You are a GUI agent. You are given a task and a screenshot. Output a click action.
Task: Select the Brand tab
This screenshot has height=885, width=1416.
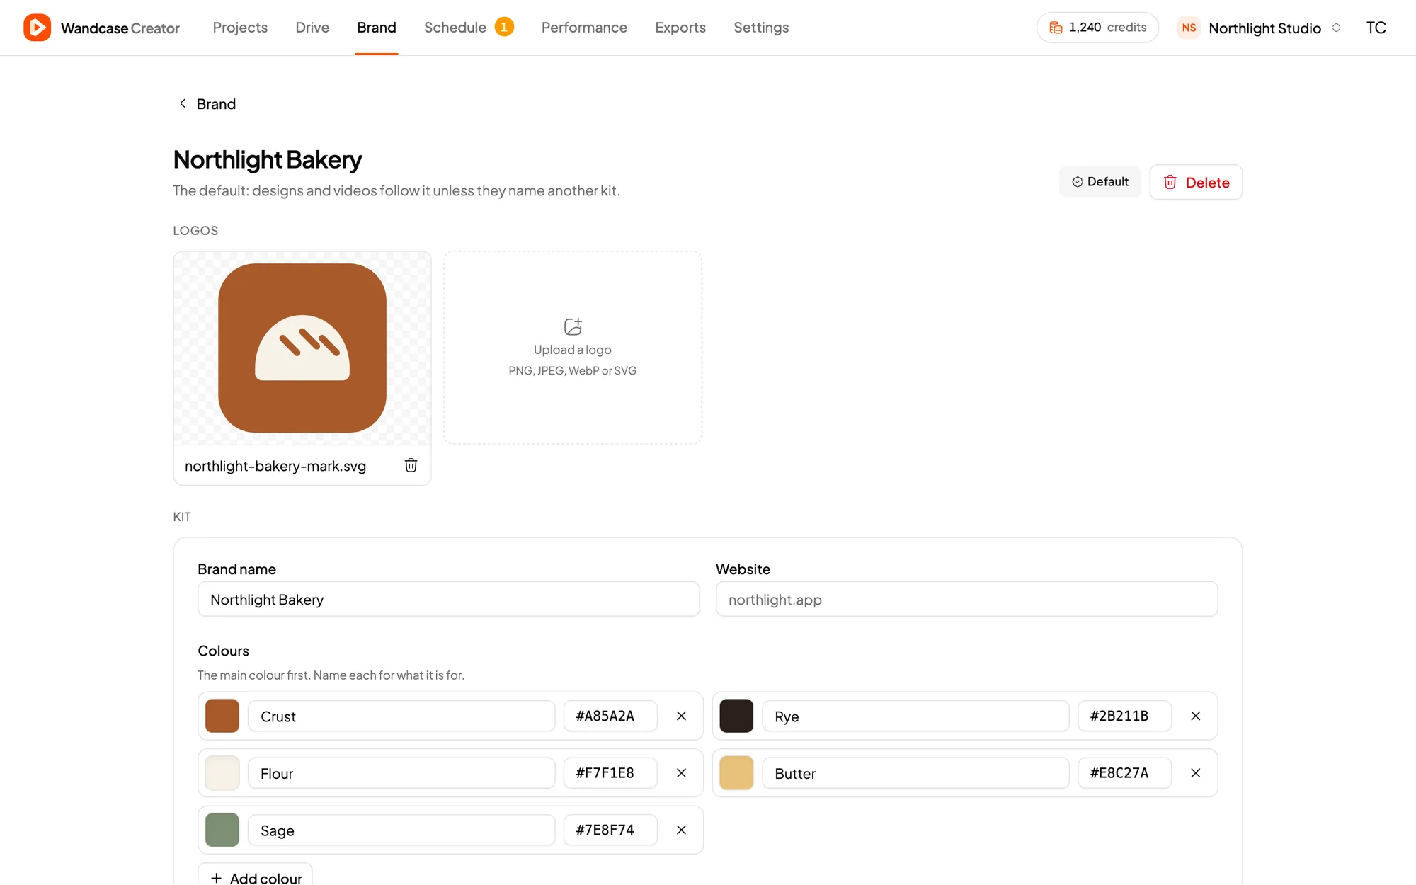point(377,28)
